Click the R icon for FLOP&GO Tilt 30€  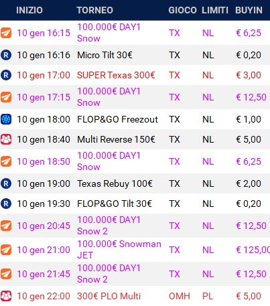point(6,204)
